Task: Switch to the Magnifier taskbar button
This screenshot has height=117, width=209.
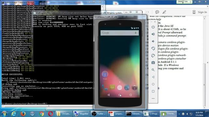Action: pyautogui.click(x=81, y=114)
